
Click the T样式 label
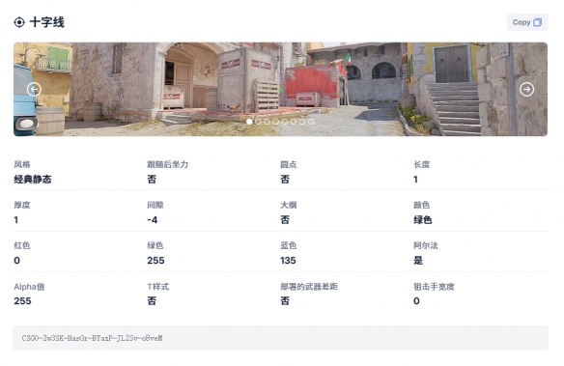(x=158, y=287)
